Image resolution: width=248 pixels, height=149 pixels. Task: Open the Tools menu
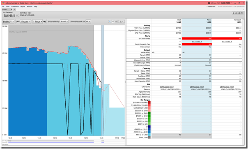click(8, 7)
